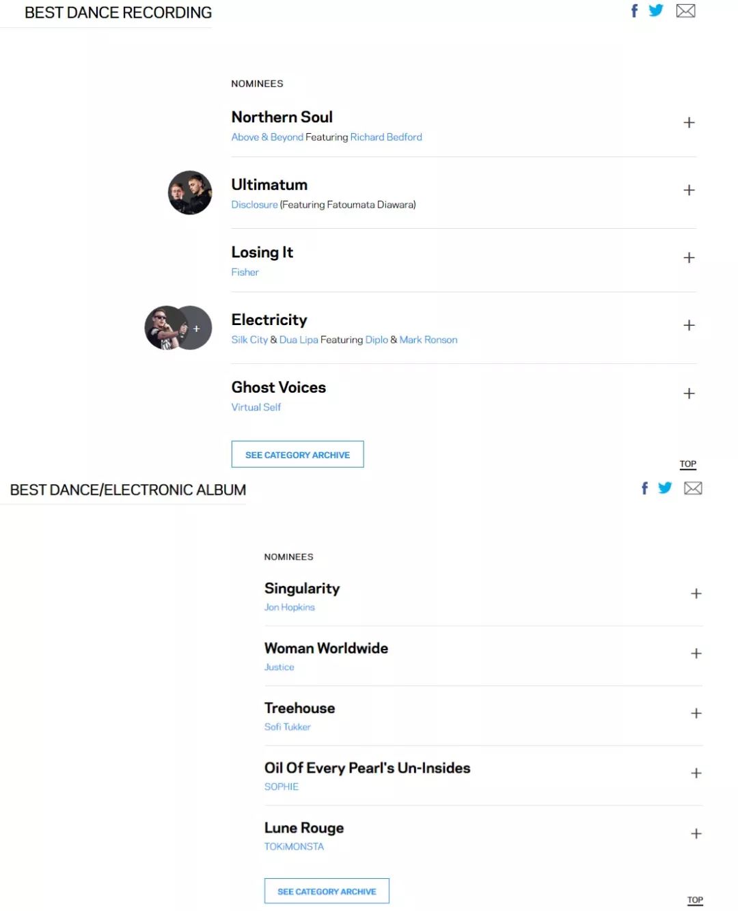Show more artists on Electricity photo overlay
Screen dimensions: 738x911
pyautogui.click(x=197, y=328)
